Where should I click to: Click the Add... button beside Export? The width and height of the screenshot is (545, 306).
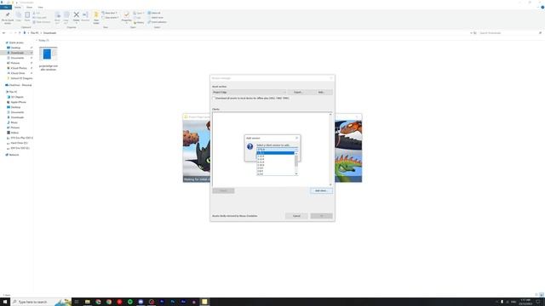[x=321, y=93]
